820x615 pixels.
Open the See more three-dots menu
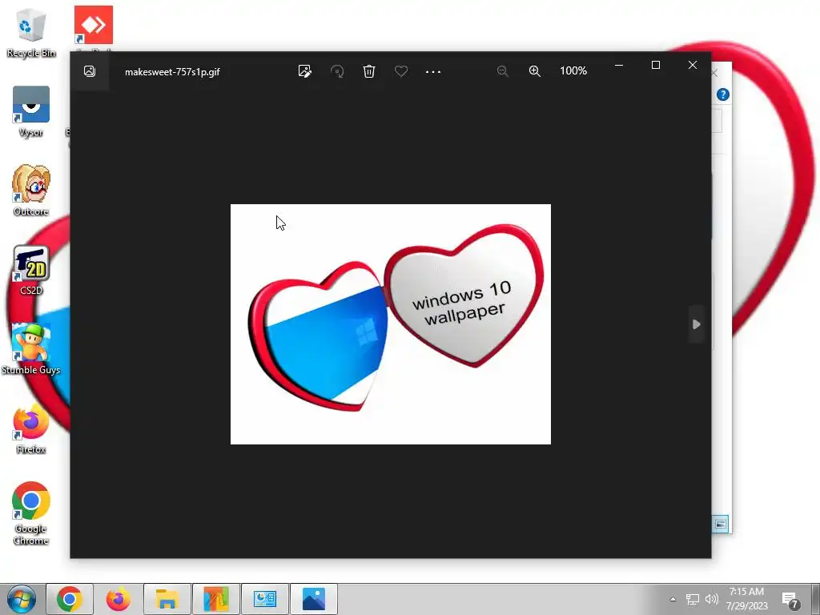click(433, 71)
